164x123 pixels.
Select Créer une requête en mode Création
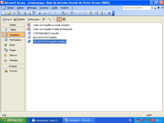pos(51,25)
